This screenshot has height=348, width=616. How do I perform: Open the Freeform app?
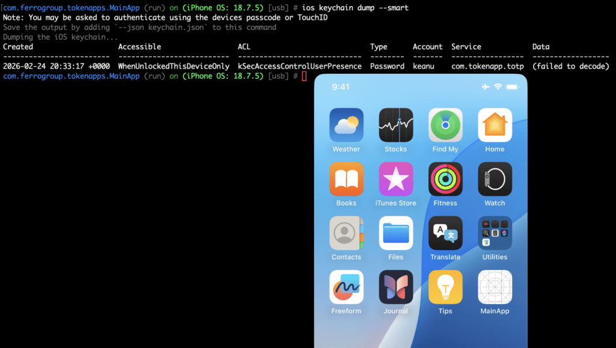(346, 287)
